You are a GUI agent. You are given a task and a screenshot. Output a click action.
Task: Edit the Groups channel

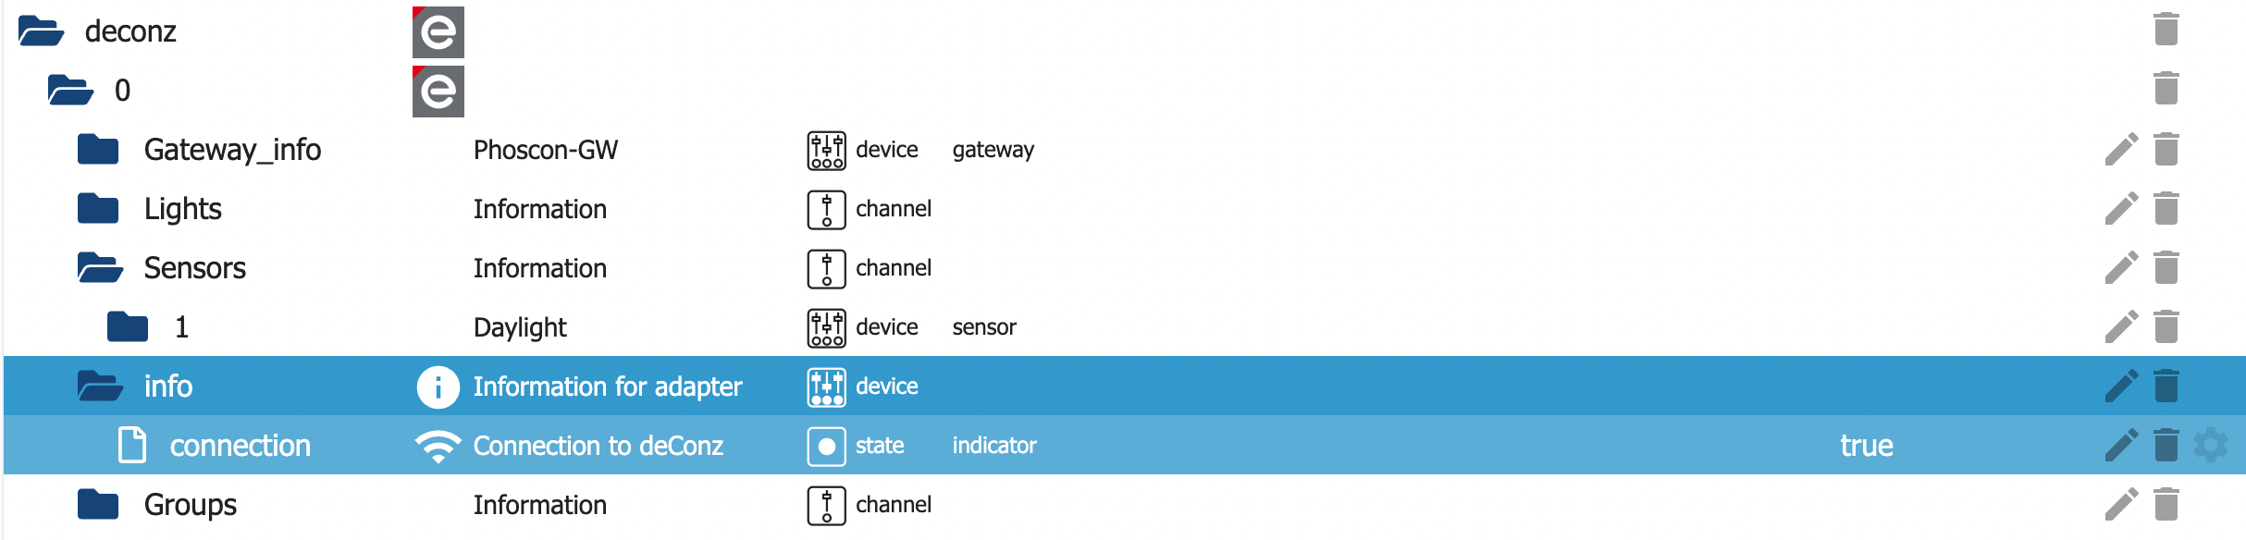2121,504
